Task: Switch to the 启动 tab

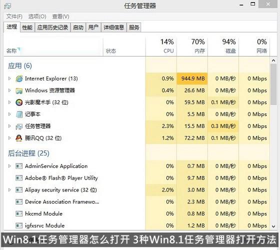Action: pyautogui.click(x=78, y=27)
